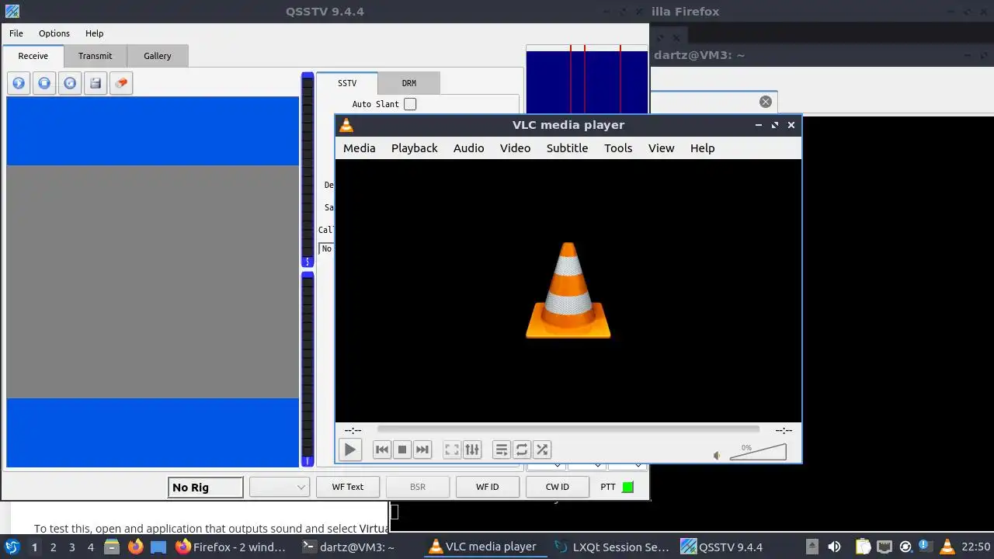
Task: Stop receiving in QSSTV toolbar
Action: 44,83
